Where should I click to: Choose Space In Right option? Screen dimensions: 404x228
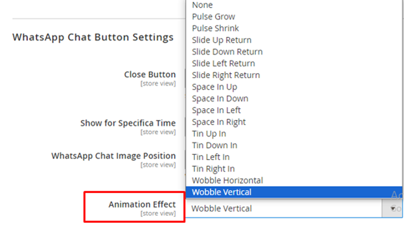[x=294, y=122]
